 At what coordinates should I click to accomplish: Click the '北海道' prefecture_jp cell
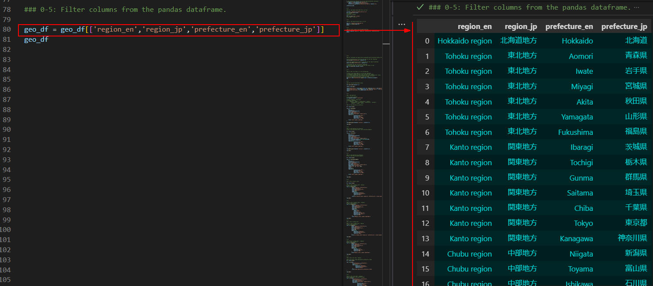[x=636, y=40]
